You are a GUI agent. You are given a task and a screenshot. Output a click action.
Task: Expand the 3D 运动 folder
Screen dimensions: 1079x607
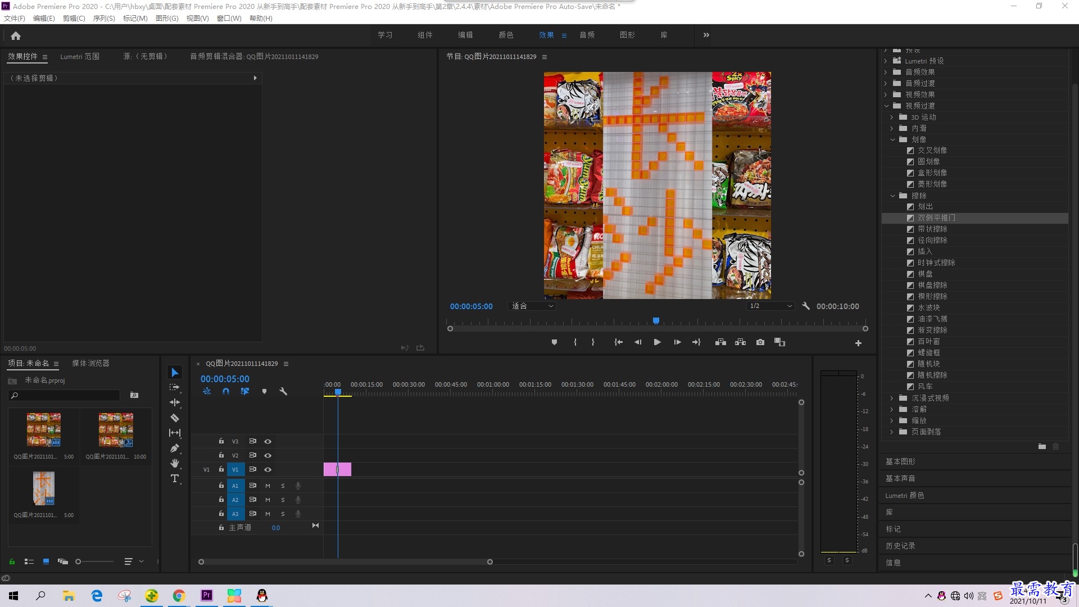tap(892, 117)
